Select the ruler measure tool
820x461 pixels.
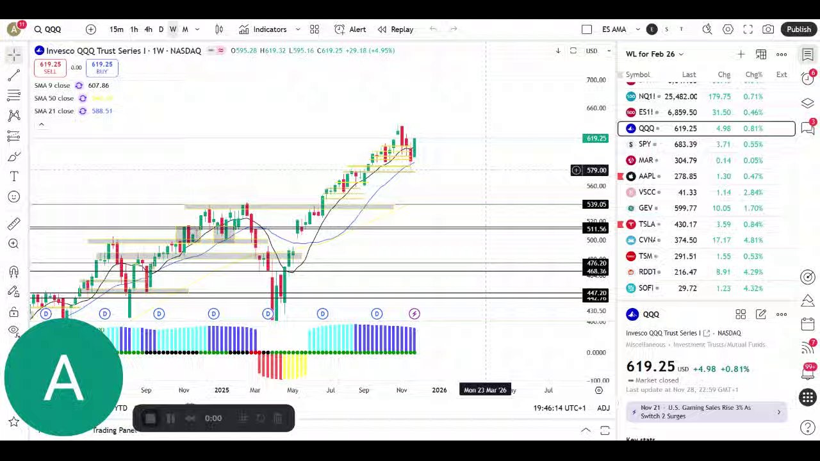point(13,223)
